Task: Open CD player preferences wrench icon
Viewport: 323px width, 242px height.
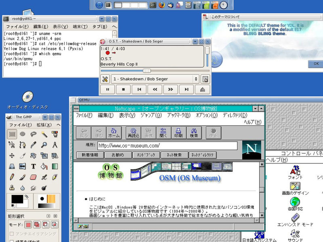Action: (x=105, y=79)
